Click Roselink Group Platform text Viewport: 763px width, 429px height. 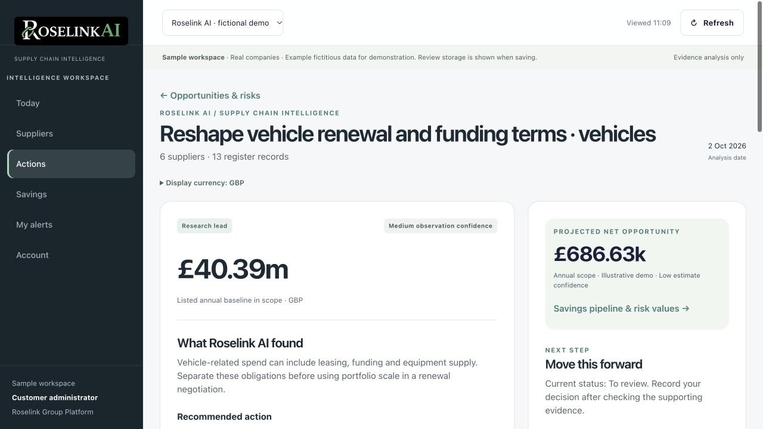click(52, 412)
